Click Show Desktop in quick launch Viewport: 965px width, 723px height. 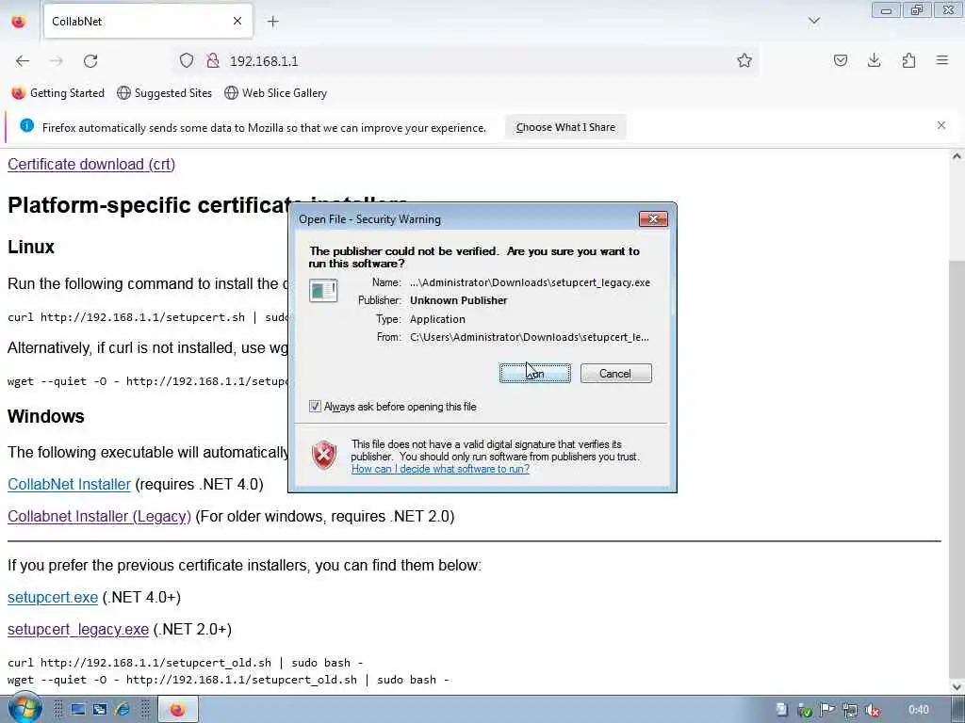pos(78,710)
